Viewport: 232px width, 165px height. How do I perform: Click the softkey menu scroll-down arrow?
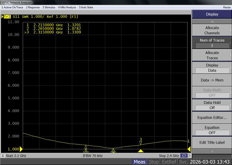click(212, 151)
